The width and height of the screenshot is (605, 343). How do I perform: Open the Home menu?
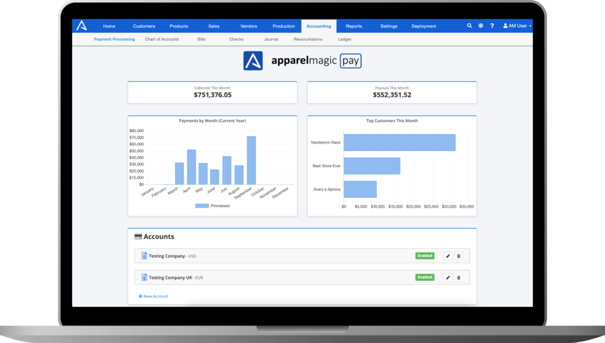coord(109,26)
